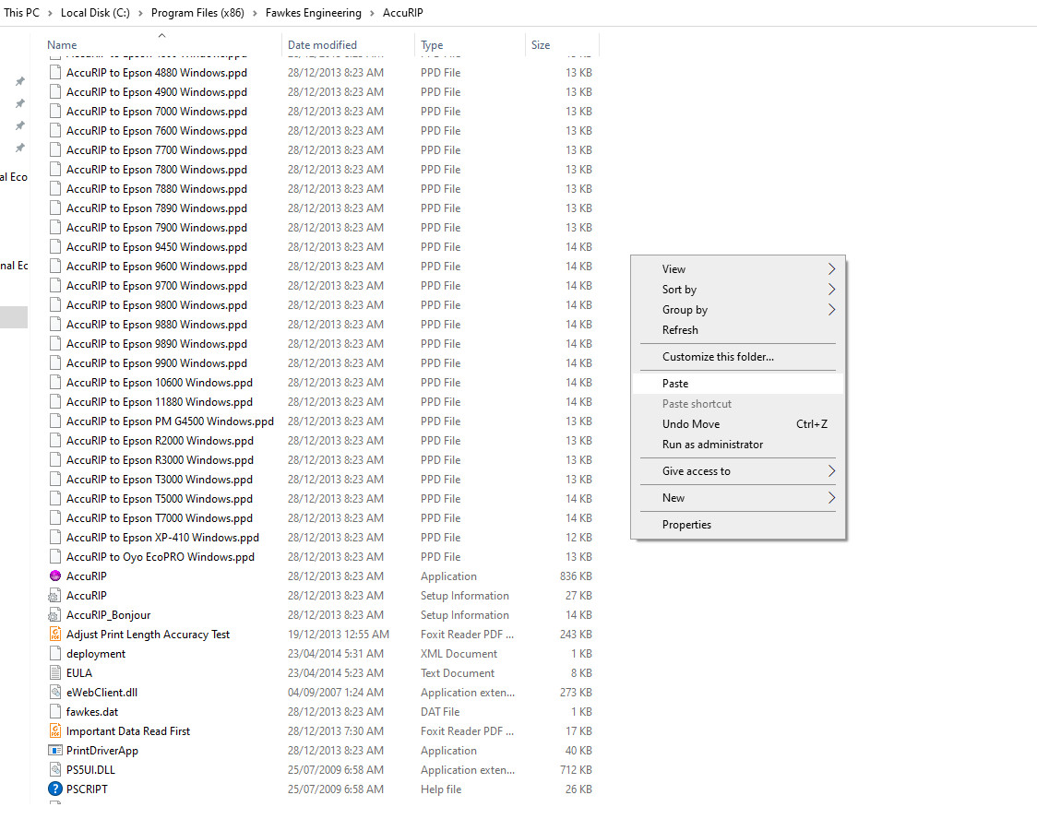Screen dimensions: 1037x819
Task: Click the fawkes.dat file icon
Action: (x=55, y=712)
